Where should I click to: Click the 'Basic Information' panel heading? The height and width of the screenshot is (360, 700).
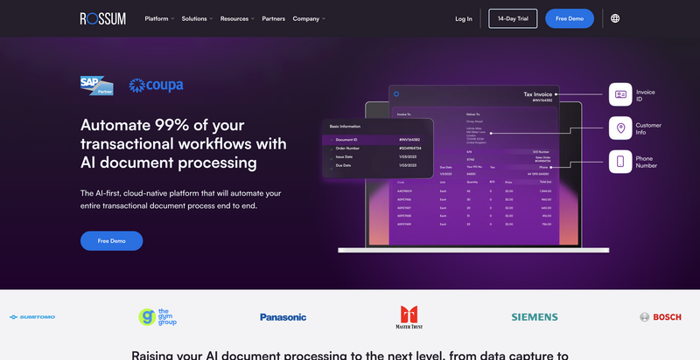coord(345,127)
